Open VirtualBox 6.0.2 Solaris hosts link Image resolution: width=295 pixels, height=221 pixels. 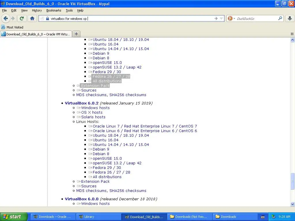click(93, 117)
